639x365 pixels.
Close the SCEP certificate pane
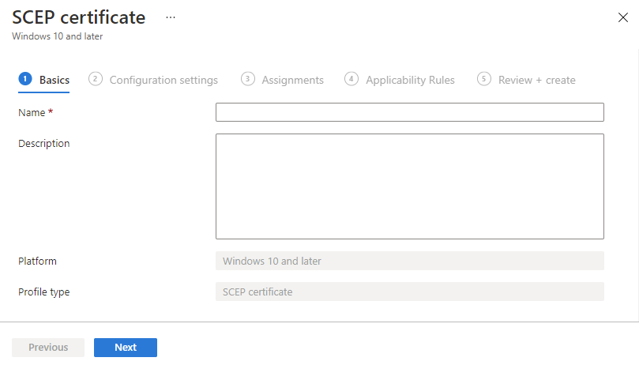tap(622, 17)
